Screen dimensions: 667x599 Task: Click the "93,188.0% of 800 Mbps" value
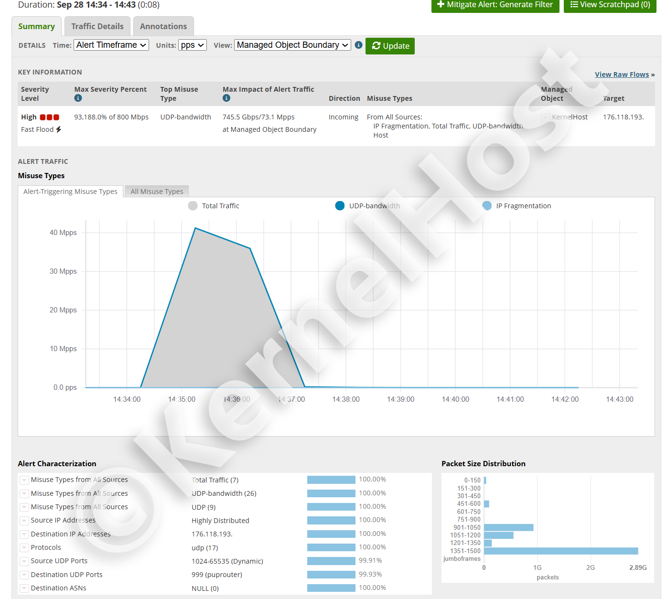coord(111,117)
